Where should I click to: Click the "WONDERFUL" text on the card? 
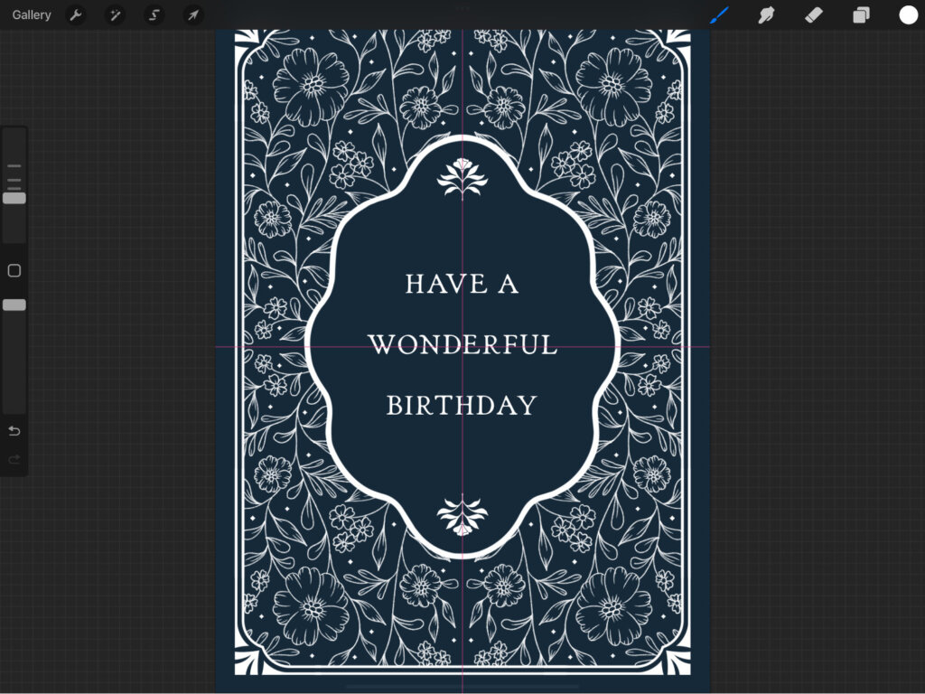click(462, 345)
